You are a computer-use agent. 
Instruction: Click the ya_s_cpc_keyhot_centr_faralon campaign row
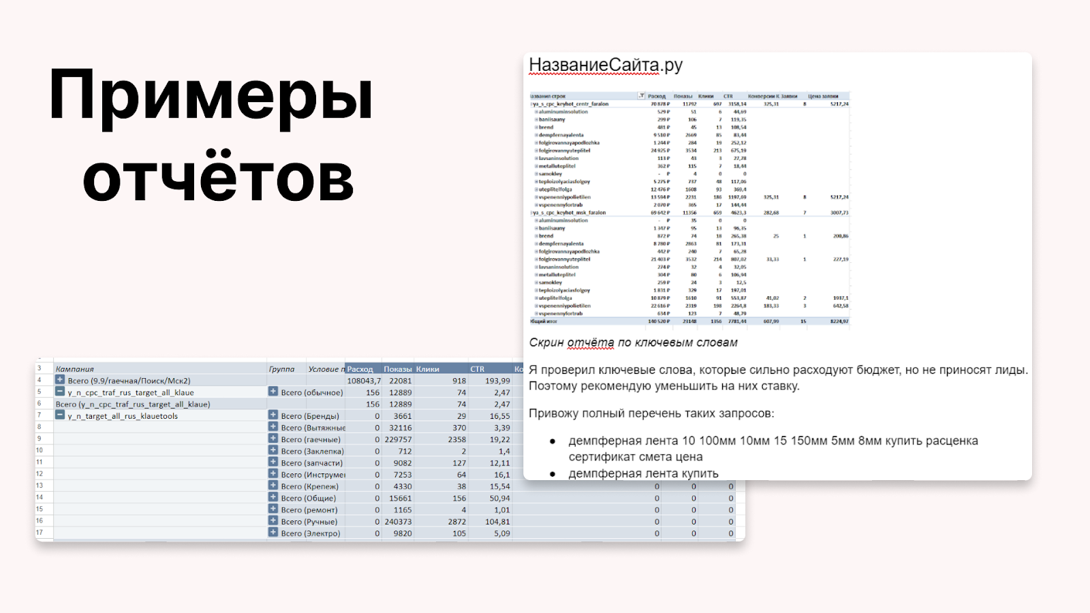[x=689, y=104]
